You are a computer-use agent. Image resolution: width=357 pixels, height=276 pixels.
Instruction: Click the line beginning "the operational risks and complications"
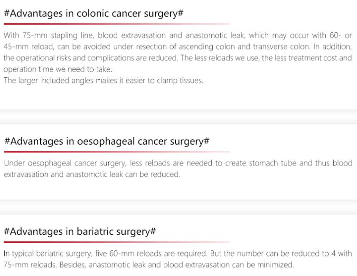pos(178,58)
